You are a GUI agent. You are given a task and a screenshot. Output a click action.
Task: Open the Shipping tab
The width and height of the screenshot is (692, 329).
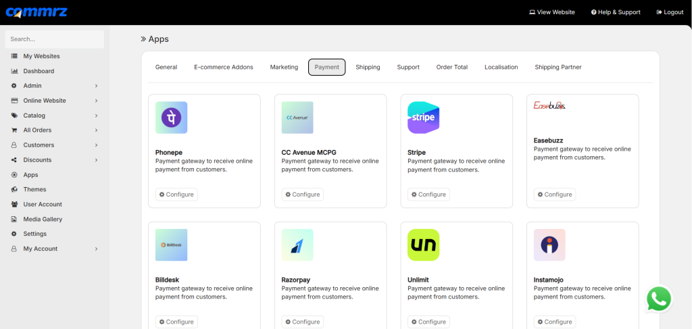tap(368, 67)
